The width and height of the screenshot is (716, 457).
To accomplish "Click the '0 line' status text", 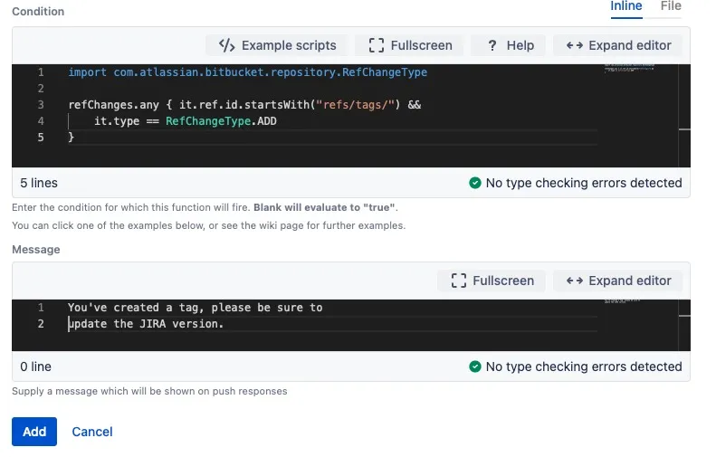I will tap(35, 367).
